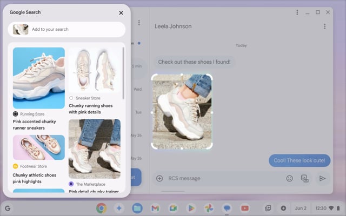
Task: Open Gmail from the shelf
Action: click(155, 208)
